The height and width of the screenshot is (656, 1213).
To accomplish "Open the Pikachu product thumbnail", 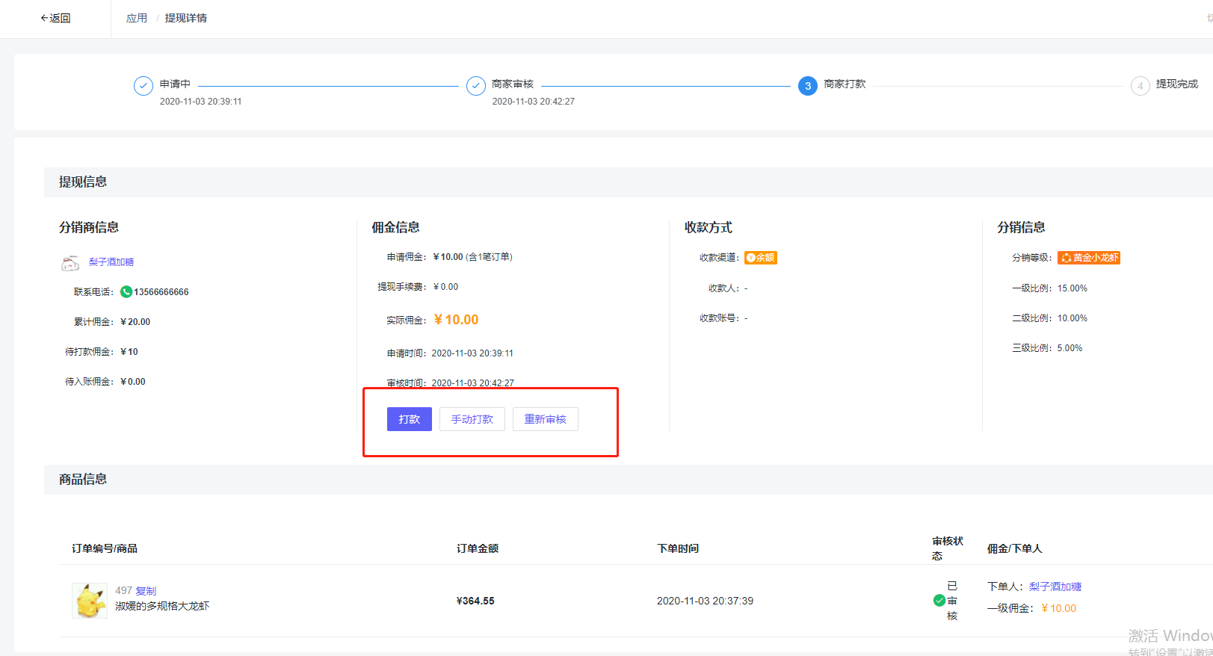I will [x=90, y=601].
